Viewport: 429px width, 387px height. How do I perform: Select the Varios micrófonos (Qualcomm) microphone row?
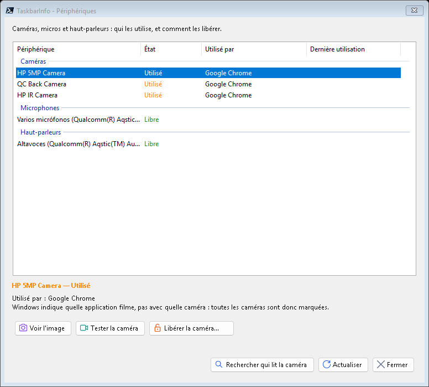[x=208, y=120]
